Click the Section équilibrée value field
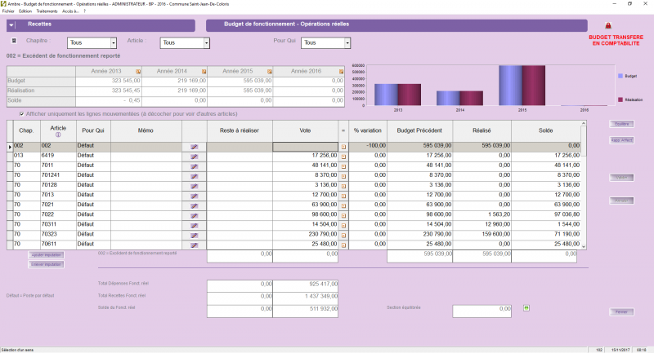This screenshot has width=654, height=353. click(x=482, y=311)
